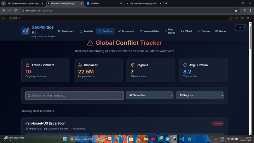Open the Economics section
Viewport: 254px width, 143px height.
tap(126, 31)
